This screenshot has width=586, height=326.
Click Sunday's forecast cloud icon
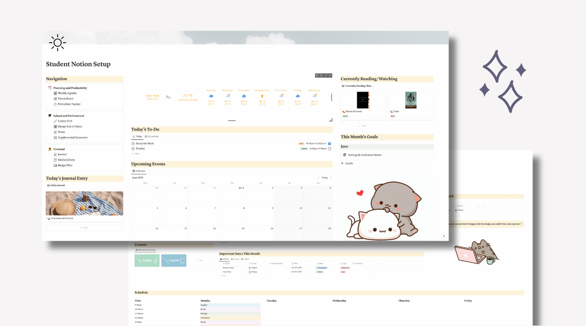pos(211,96)
